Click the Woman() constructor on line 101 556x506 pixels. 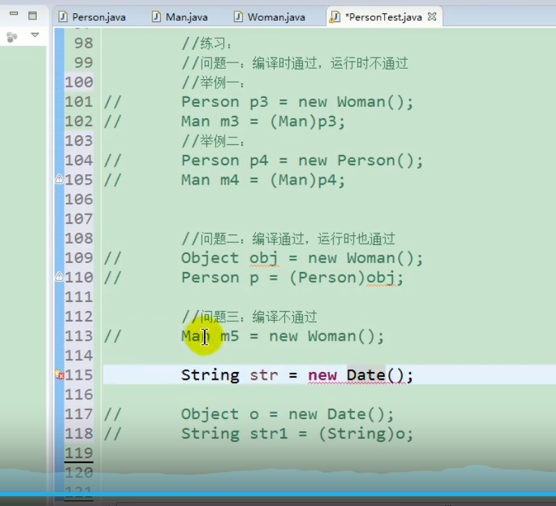click(x=374, y=102)
